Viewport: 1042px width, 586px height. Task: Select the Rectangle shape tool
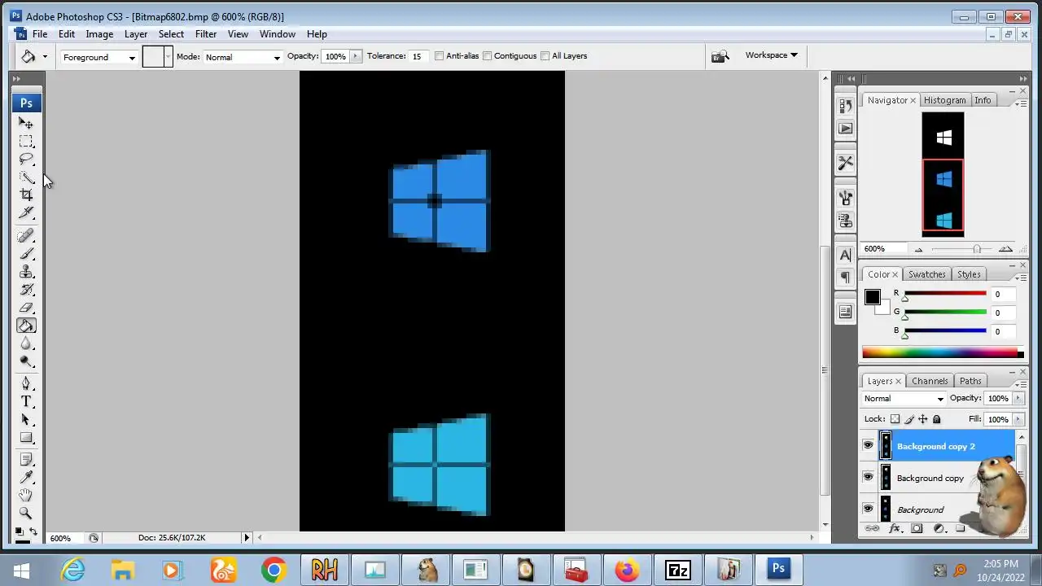(x=26, y=437)
